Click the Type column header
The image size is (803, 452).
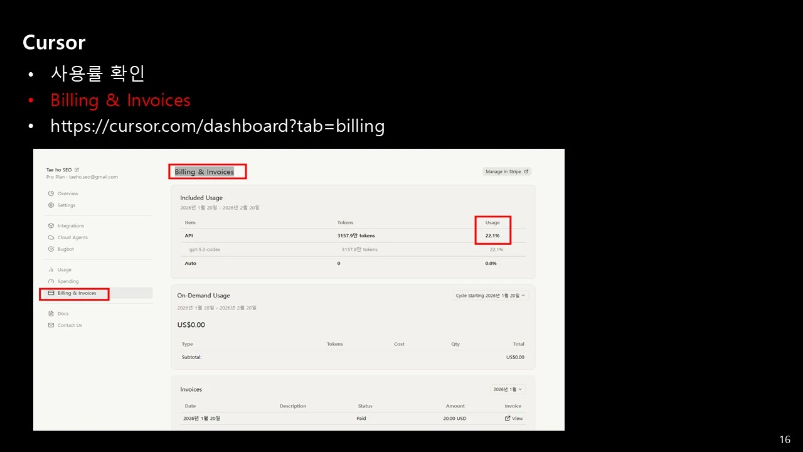click(x=187, y=344)
